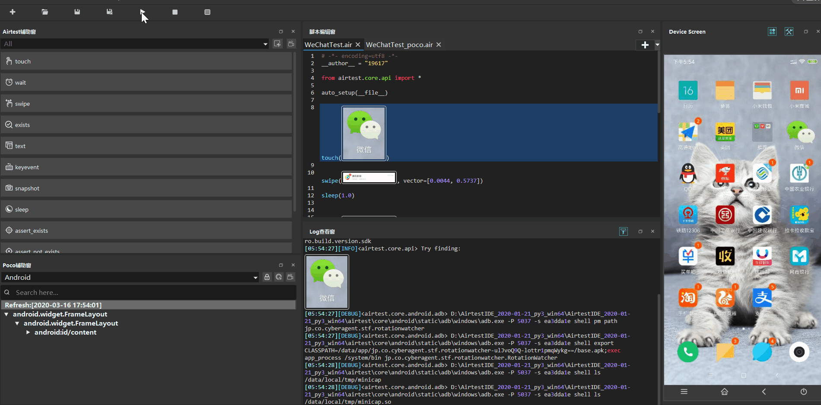821x405 pixels.
Task: Select the exists command
Action: click(146, 125)
